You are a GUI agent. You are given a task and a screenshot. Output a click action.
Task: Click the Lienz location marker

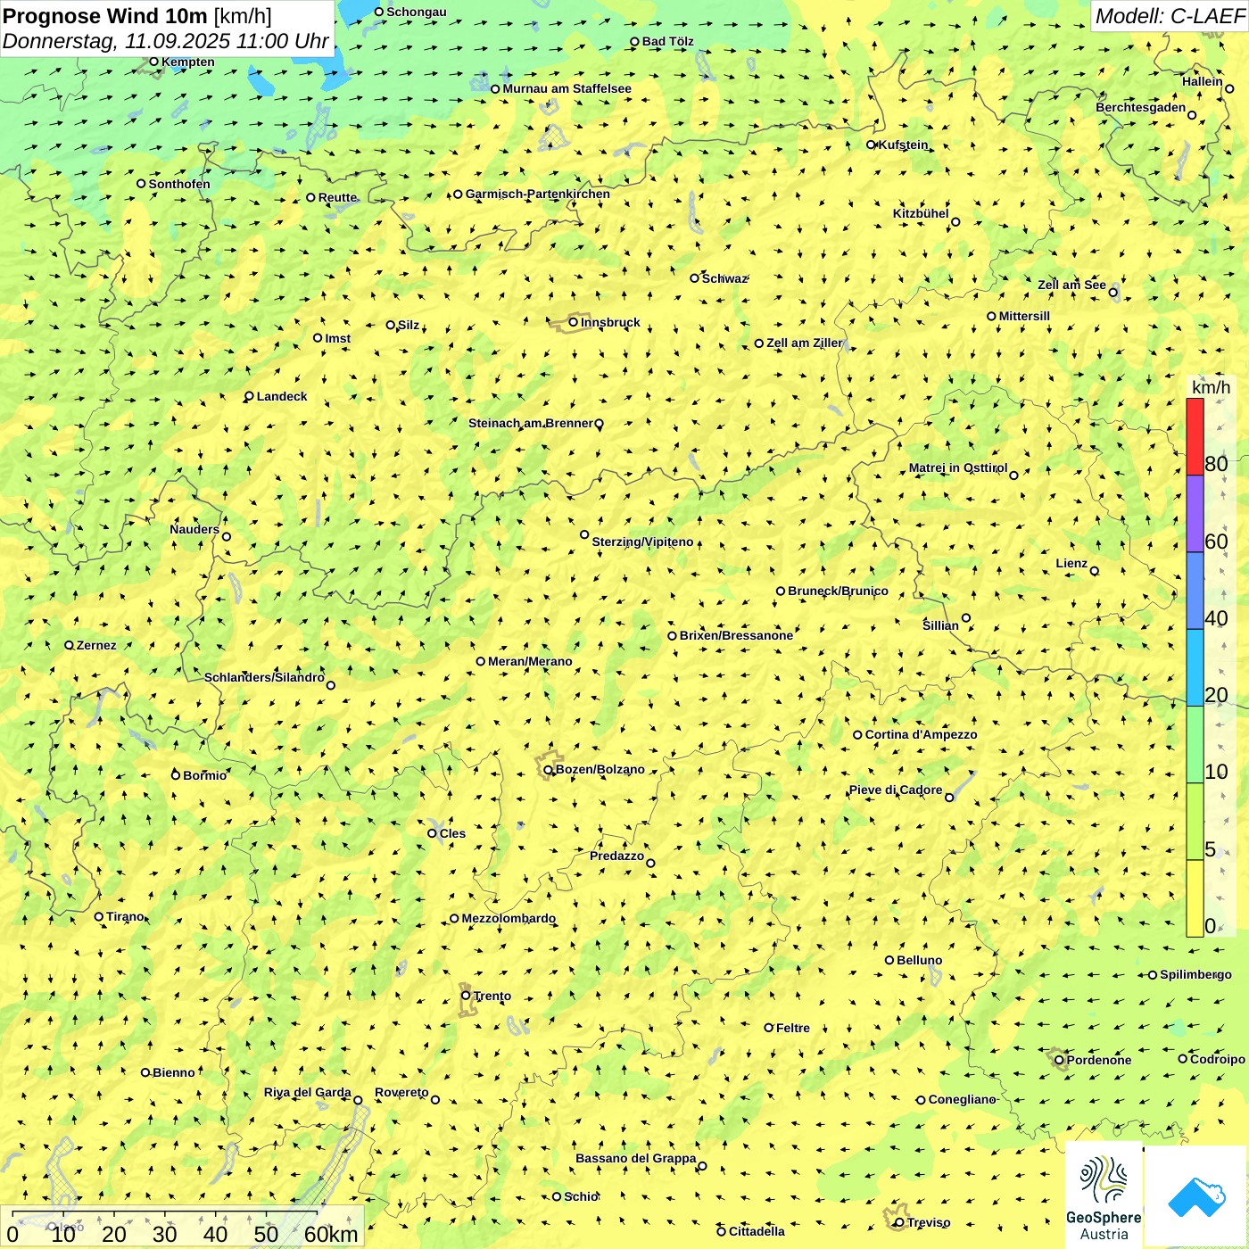1095,571
